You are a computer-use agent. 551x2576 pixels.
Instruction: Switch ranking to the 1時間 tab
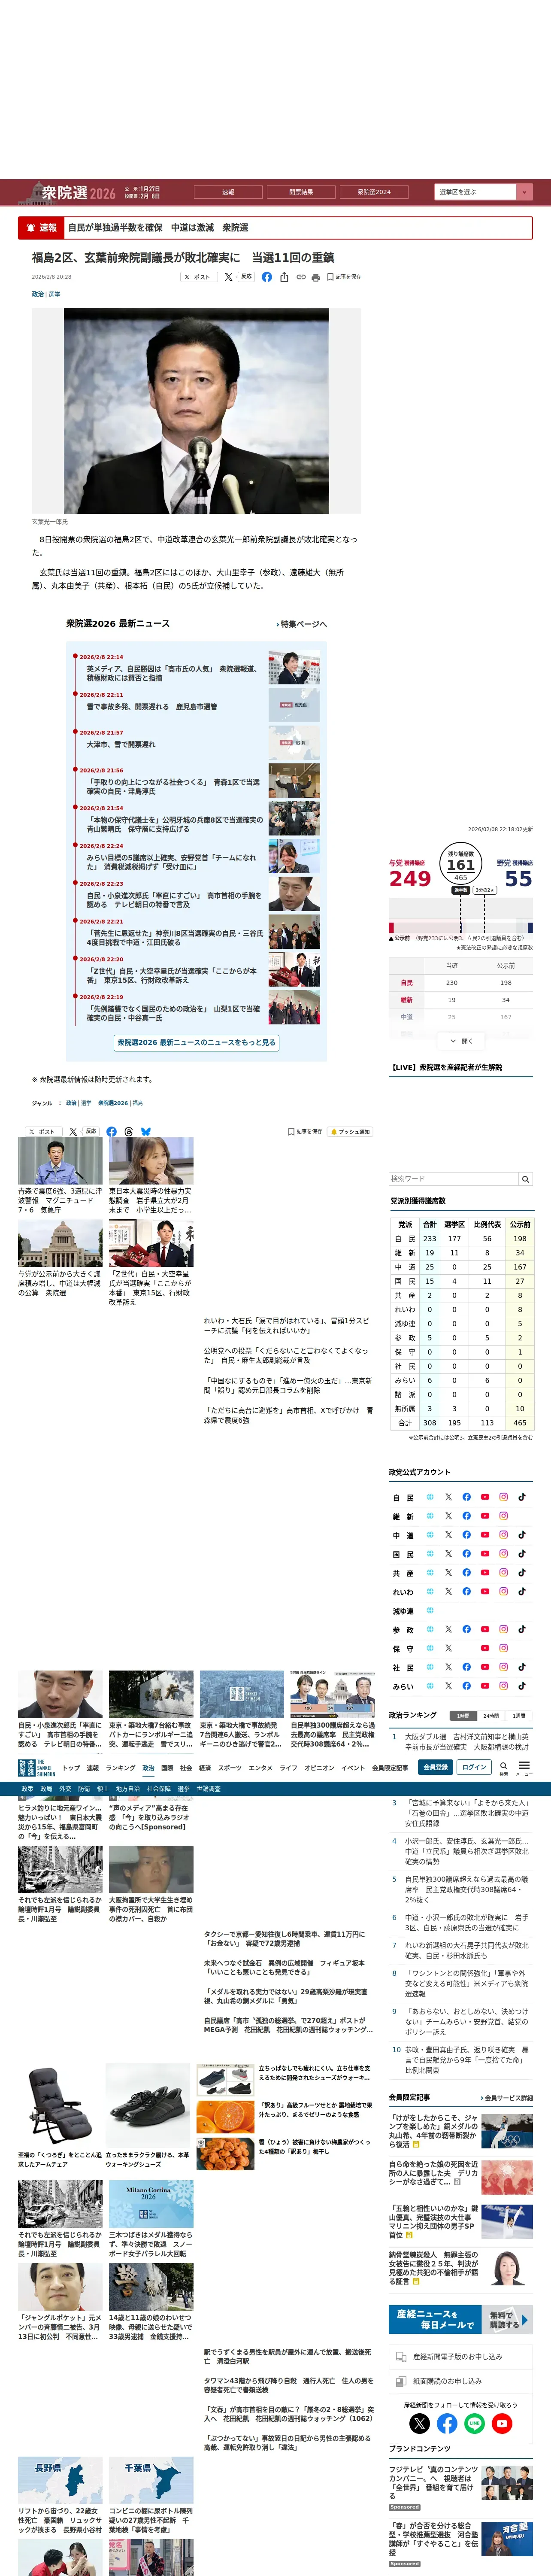click(x=462, y=1715)
